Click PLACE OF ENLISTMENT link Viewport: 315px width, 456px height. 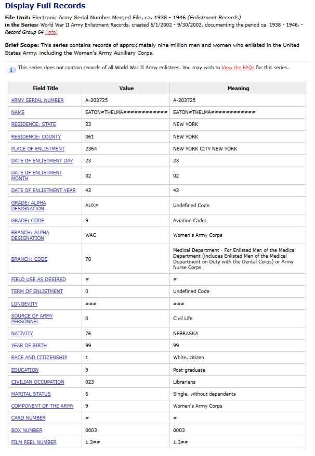(38, 149)
